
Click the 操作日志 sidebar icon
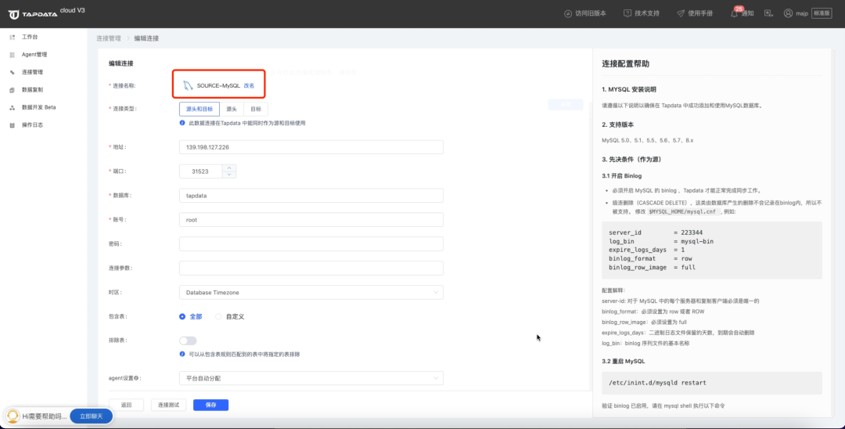tap(12, 125)
